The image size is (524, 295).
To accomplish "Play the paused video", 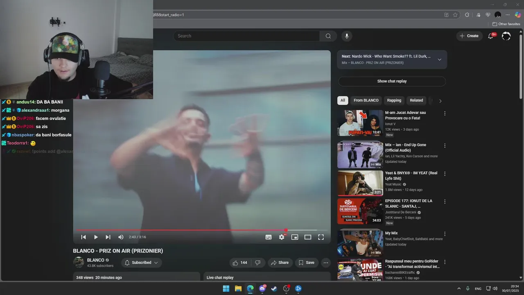I will (96, 237).
